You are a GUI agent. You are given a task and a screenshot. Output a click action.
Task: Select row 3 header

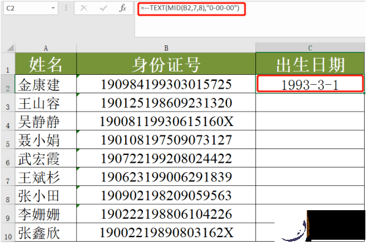click(8, 102)
